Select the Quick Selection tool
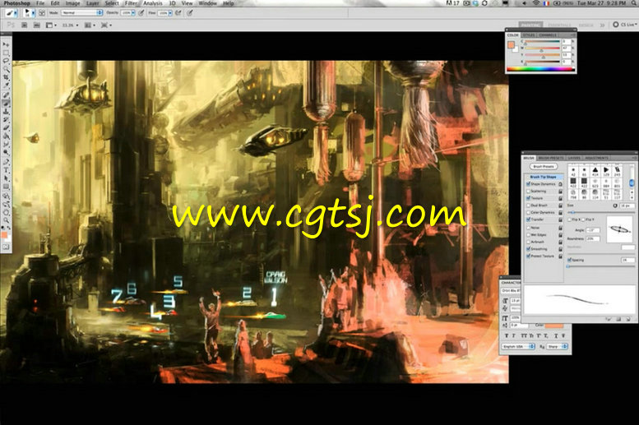 6,69
